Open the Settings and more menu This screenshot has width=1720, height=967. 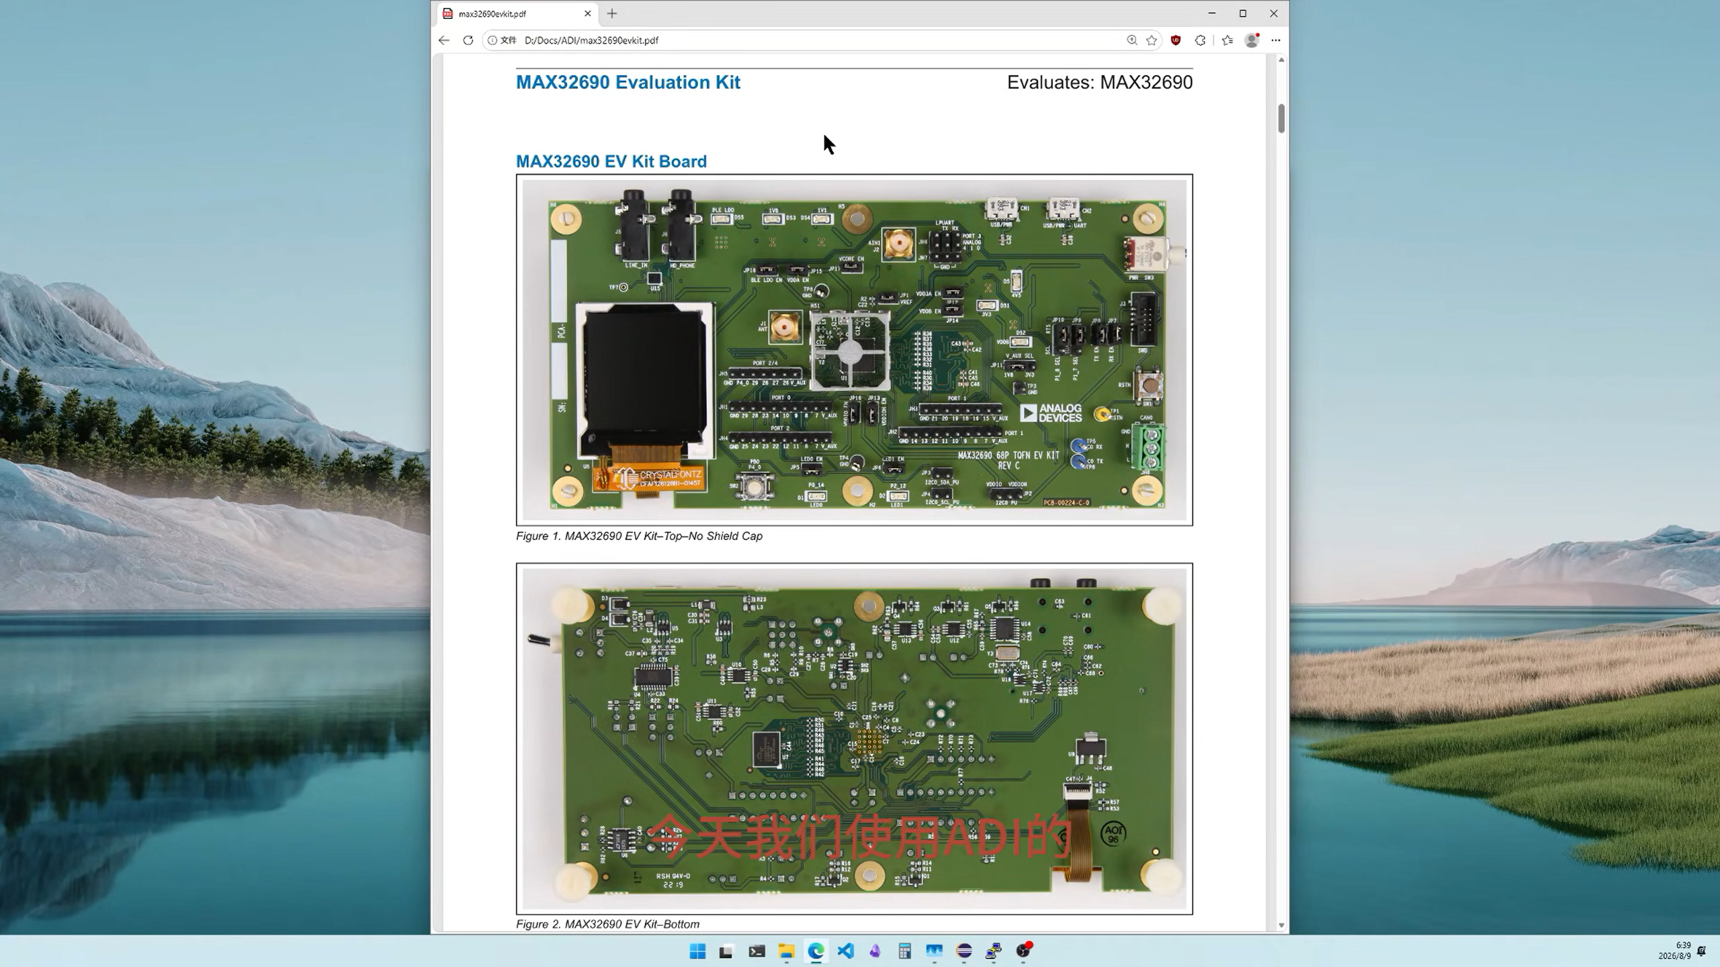coord(1276,40)
